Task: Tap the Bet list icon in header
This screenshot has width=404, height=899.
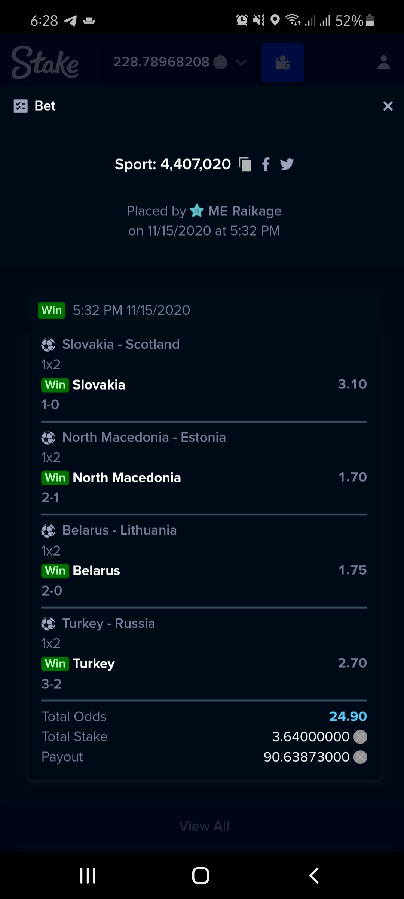Action: click(x=21, y=106)
